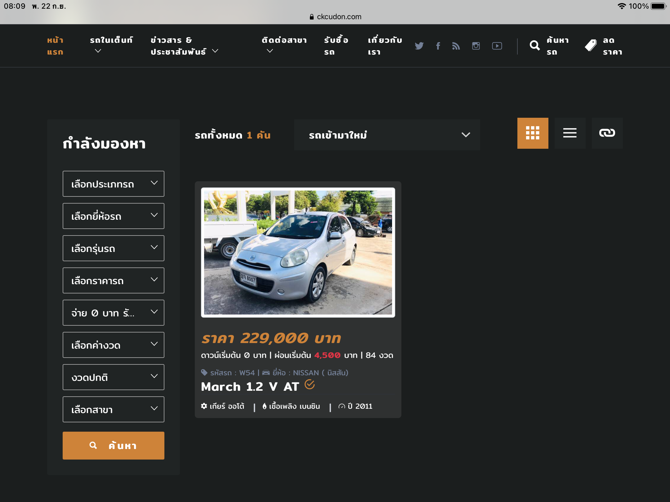Viewport: 670px width, 502px height.
Task: Click the ckcudon.com address bar
Action: click(x=336, y=17)
